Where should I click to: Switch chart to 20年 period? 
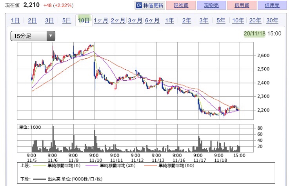[255, 20]
